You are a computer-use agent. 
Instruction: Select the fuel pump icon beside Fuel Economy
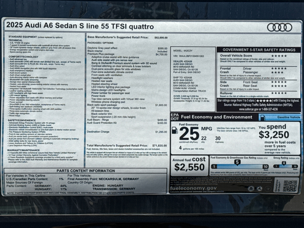[x=175, y=130]
